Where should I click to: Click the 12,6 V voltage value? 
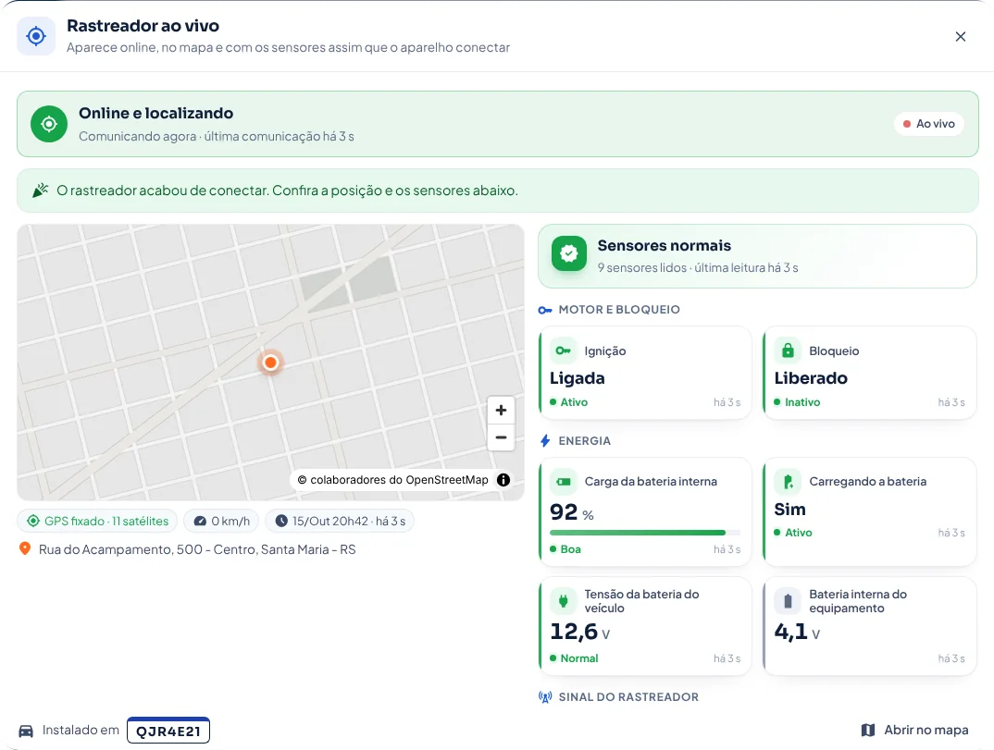(x=579, y=632)
